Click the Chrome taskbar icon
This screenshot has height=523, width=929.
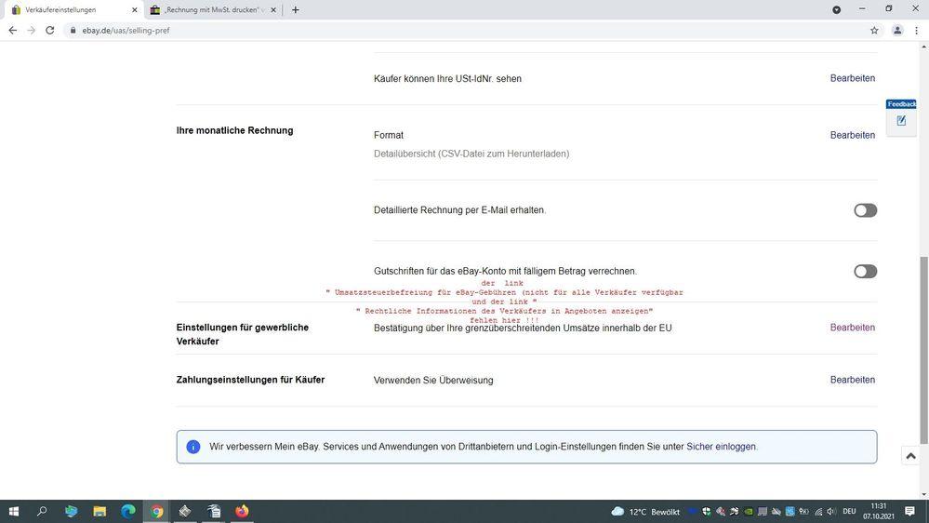tap(156, 511)
